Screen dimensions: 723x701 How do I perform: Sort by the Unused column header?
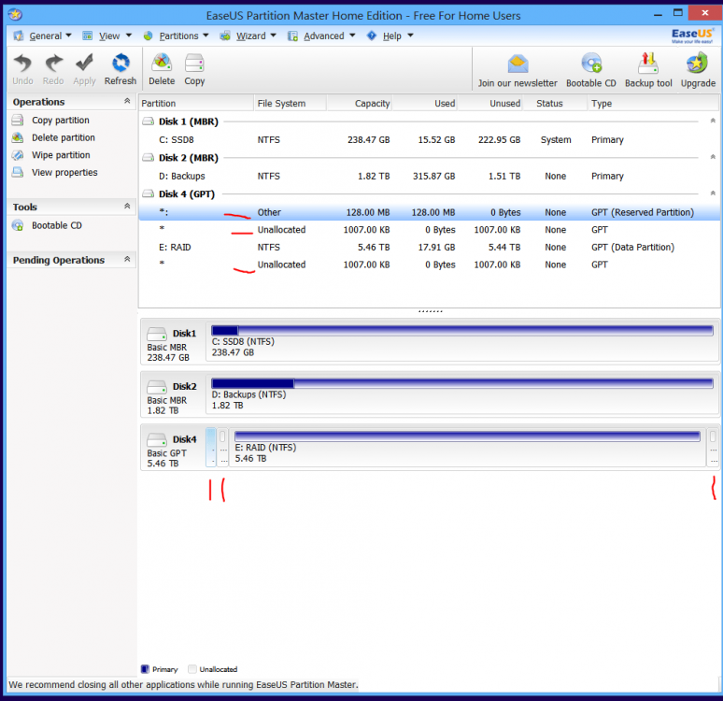[x=490, y=104]
